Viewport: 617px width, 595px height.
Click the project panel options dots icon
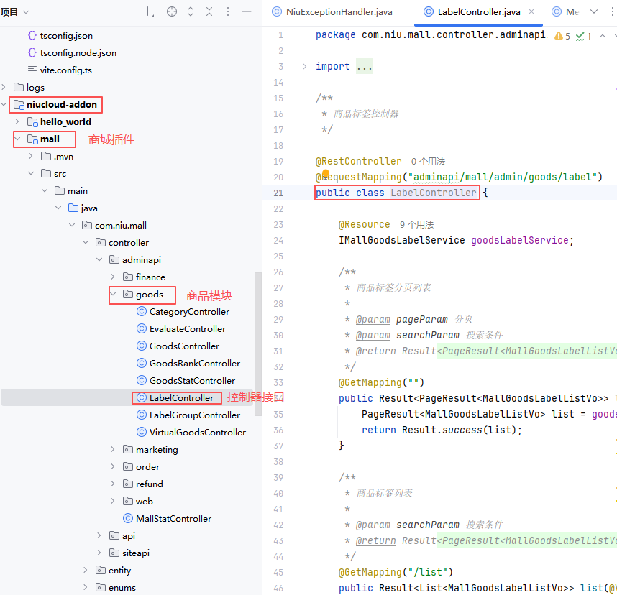[x=227, y=11]
